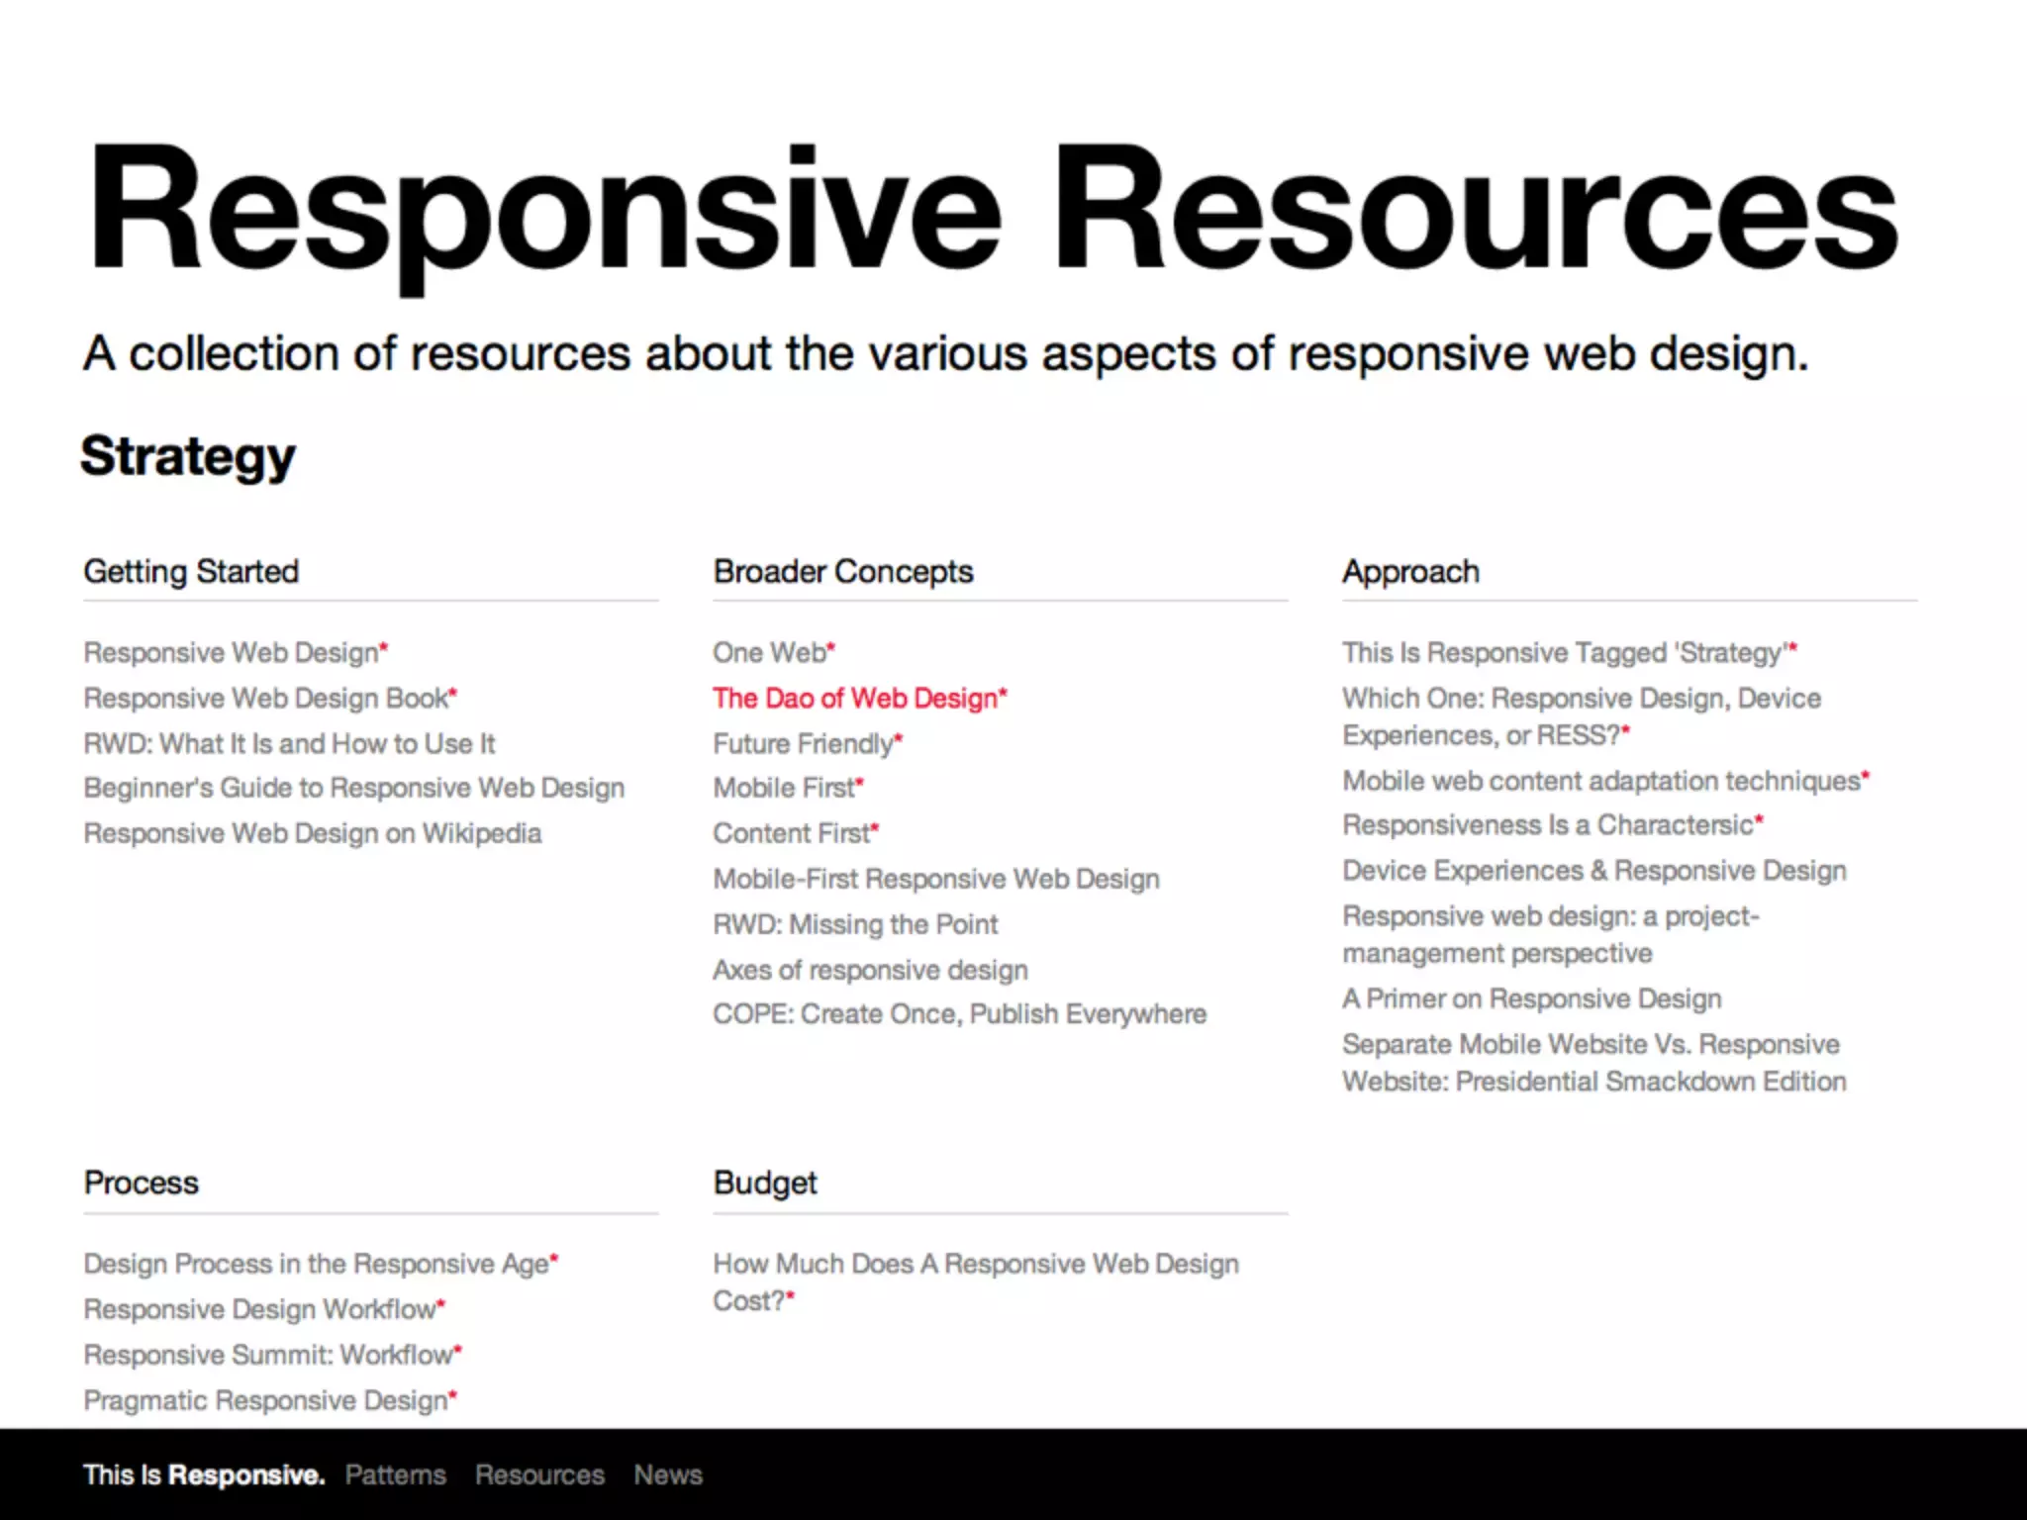
Task: Click the This Is Responsive logo link
Action: coord(204,1474)
